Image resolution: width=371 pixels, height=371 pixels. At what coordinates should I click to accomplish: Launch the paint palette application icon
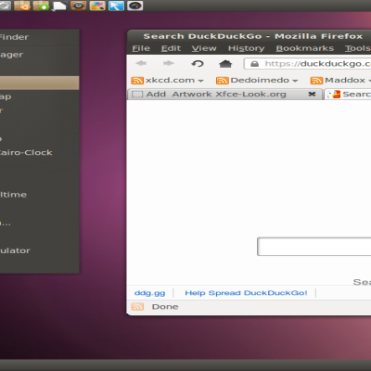pyautogui.click(x=97, y=6)
